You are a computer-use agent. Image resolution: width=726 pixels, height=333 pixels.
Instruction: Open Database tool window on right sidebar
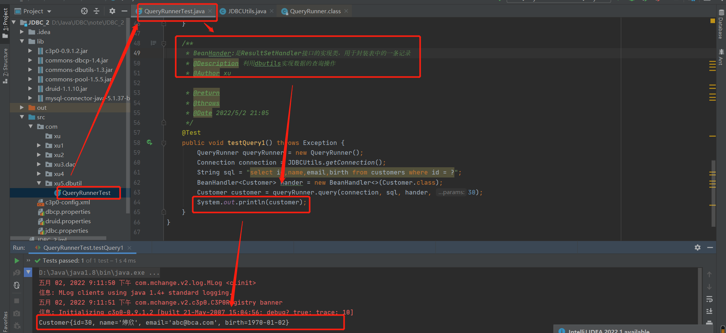point(721,25)
